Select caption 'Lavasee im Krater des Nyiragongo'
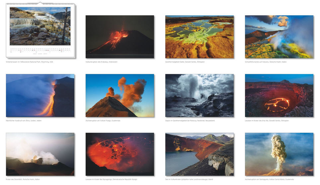Image resolution: width=320 pixels, height=185 pixels. [99, 179]
